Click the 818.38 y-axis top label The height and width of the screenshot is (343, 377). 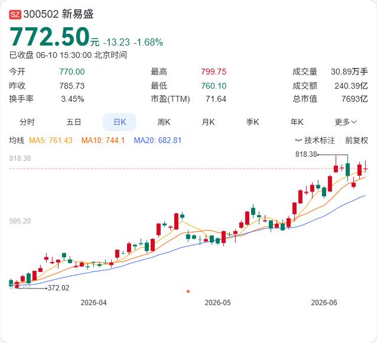pos(20,158)
